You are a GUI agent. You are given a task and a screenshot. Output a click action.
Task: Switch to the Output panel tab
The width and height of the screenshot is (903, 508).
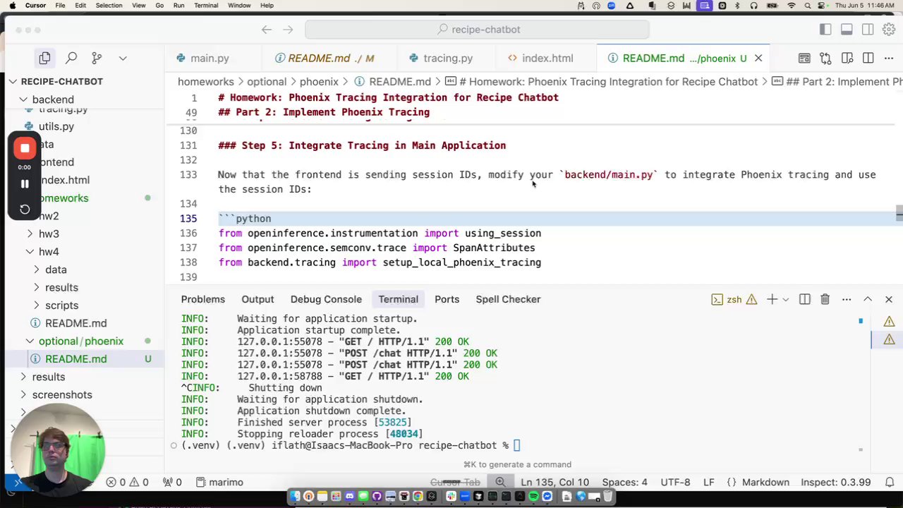pos(257,299)
